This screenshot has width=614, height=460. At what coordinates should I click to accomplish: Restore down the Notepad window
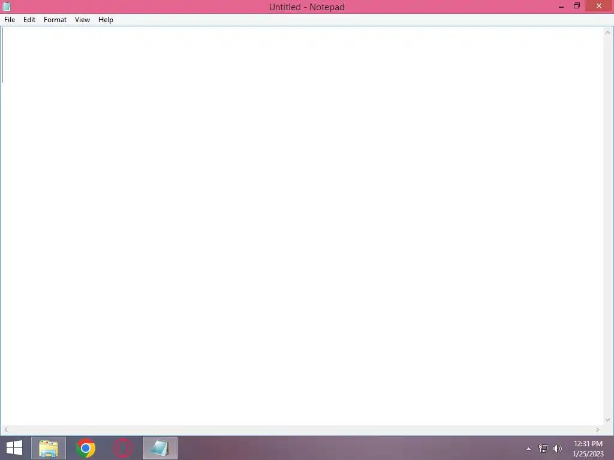click(576, 6)
